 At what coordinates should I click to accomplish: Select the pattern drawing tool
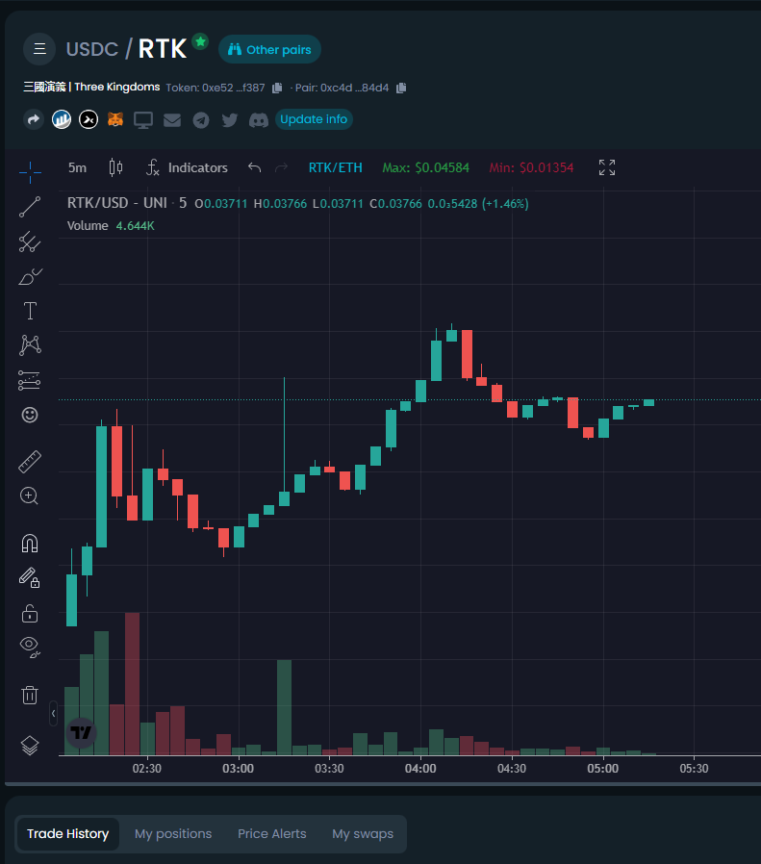(30, 345)
